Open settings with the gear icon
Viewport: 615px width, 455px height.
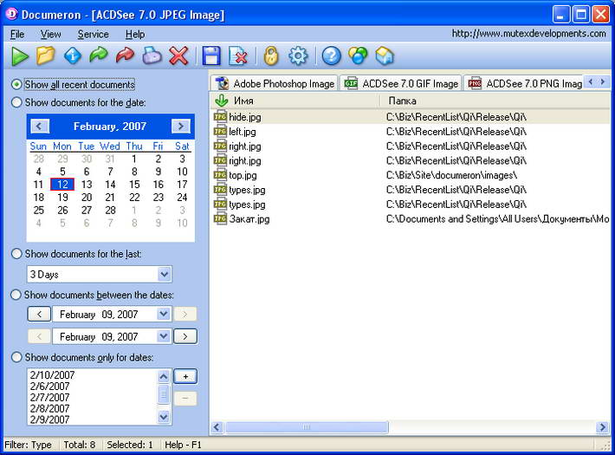point(298,55)
